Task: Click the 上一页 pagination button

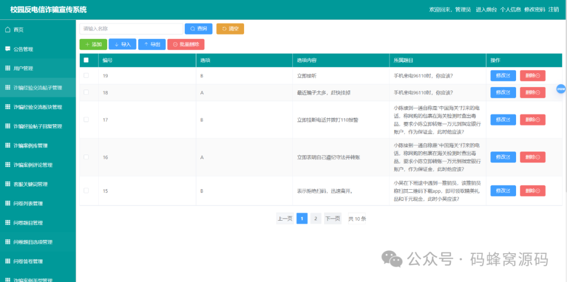Action: click(285, 219)
